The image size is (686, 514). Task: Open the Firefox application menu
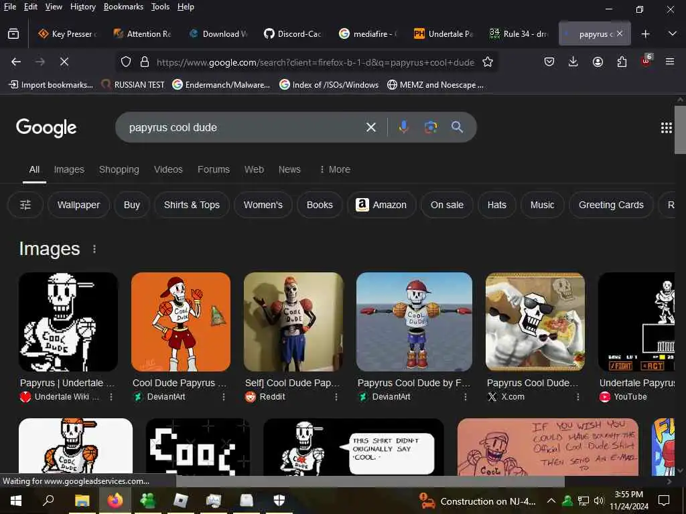(670, 62)
